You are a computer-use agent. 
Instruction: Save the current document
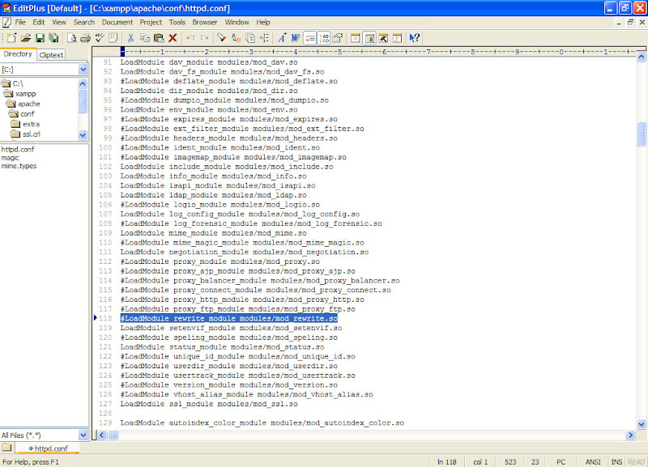40,38
